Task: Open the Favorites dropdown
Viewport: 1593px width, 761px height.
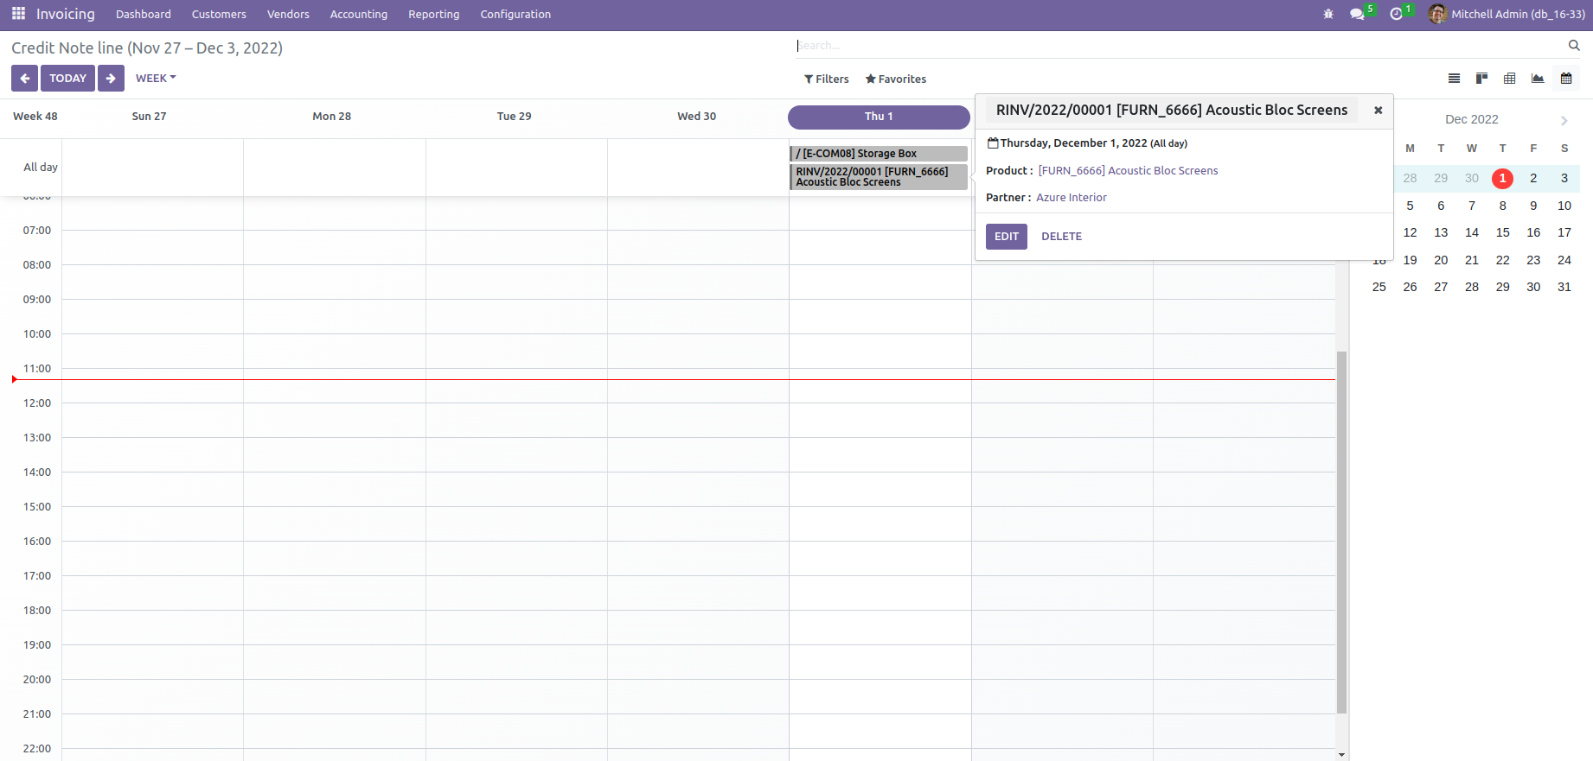Action: click(x=896, y=79)
